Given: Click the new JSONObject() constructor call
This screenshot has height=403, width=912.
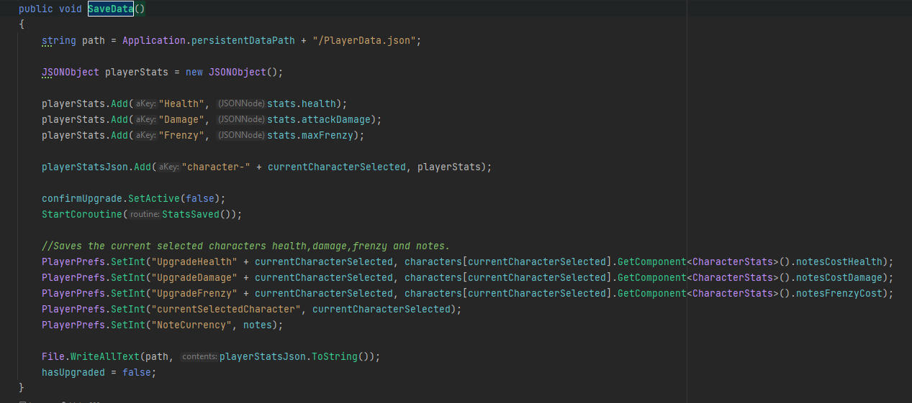Looking at the screenshot, I should (x=237, y=72).
